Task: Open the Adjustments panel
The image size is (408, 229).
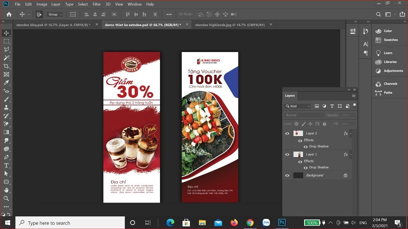Action: click(x=393, y=71)
